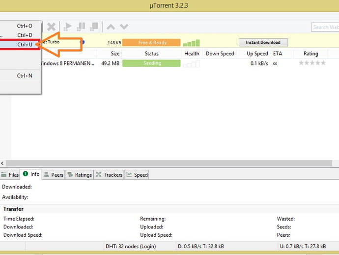Choose the Ctrl+D menu entry
The width and height of the screenshot is (339, 255).
point(20,35)
